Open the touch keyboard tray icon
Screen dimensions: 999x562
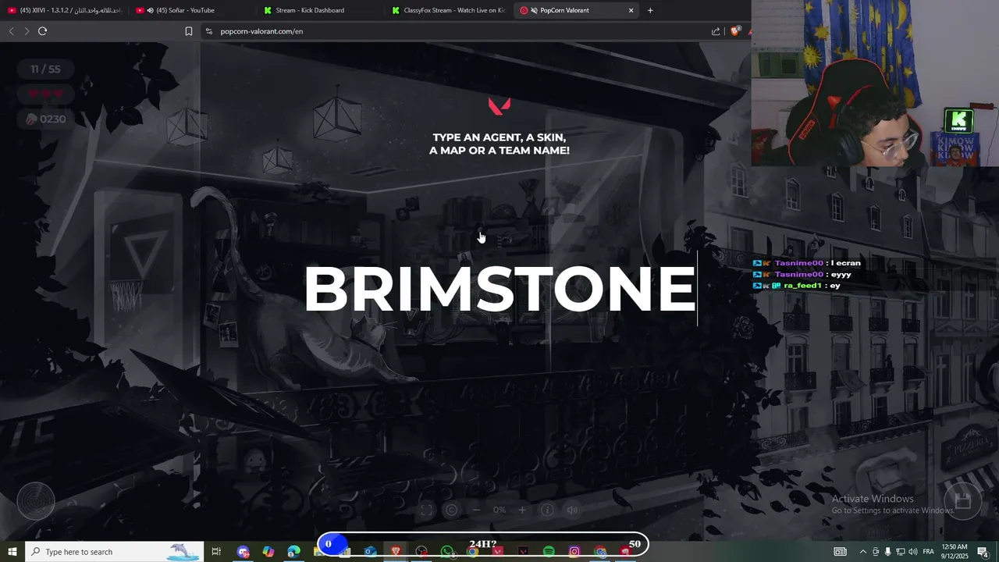(x=841, y=552)
